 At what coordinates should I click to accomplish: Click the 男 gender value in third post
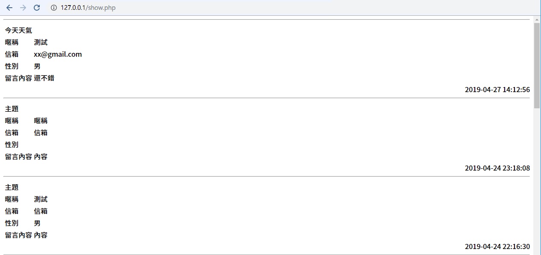(37, 223)
